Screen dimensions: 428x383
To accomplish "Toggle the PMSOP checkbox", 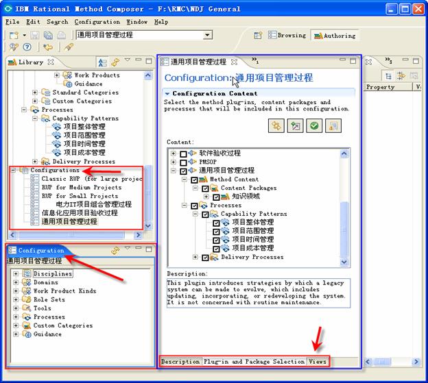I will (x=183, y=163).
